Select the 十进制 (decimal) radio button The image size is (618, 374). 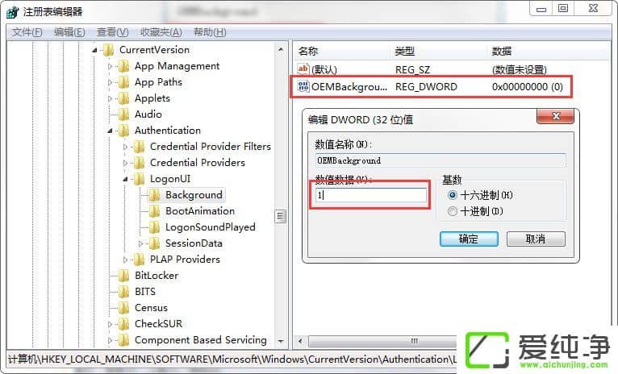(453, 212)
